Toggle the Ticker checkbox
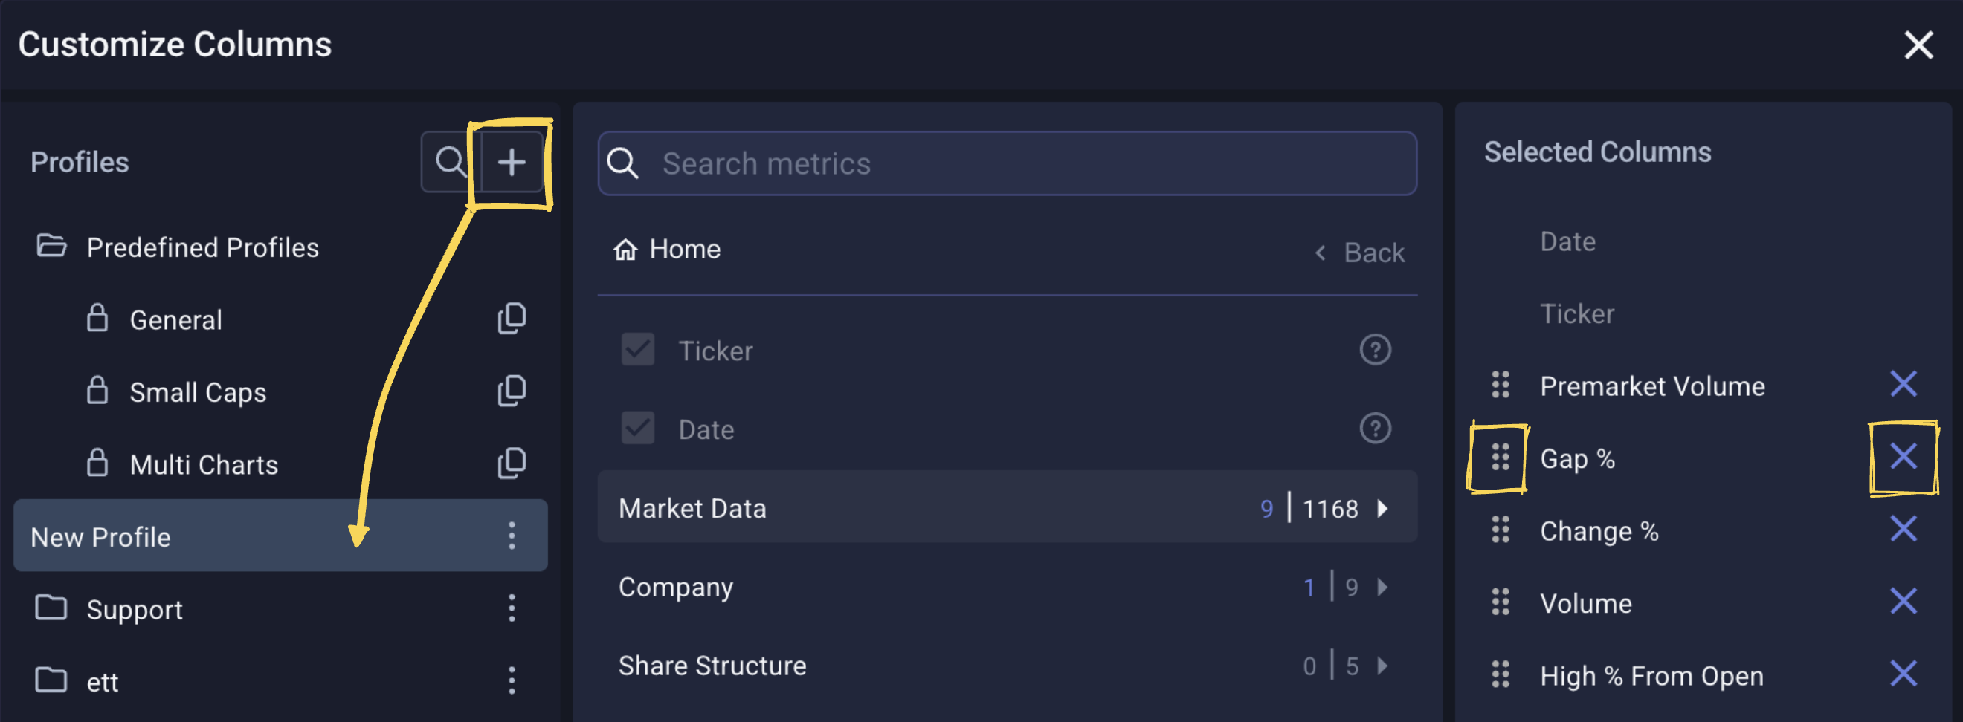Image resolution: width=1963 pixels, height=722 pixels. pyautogui.click(x=637, y=351)
